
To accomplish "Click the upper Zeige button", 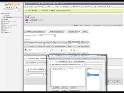I will pos(29,32).
